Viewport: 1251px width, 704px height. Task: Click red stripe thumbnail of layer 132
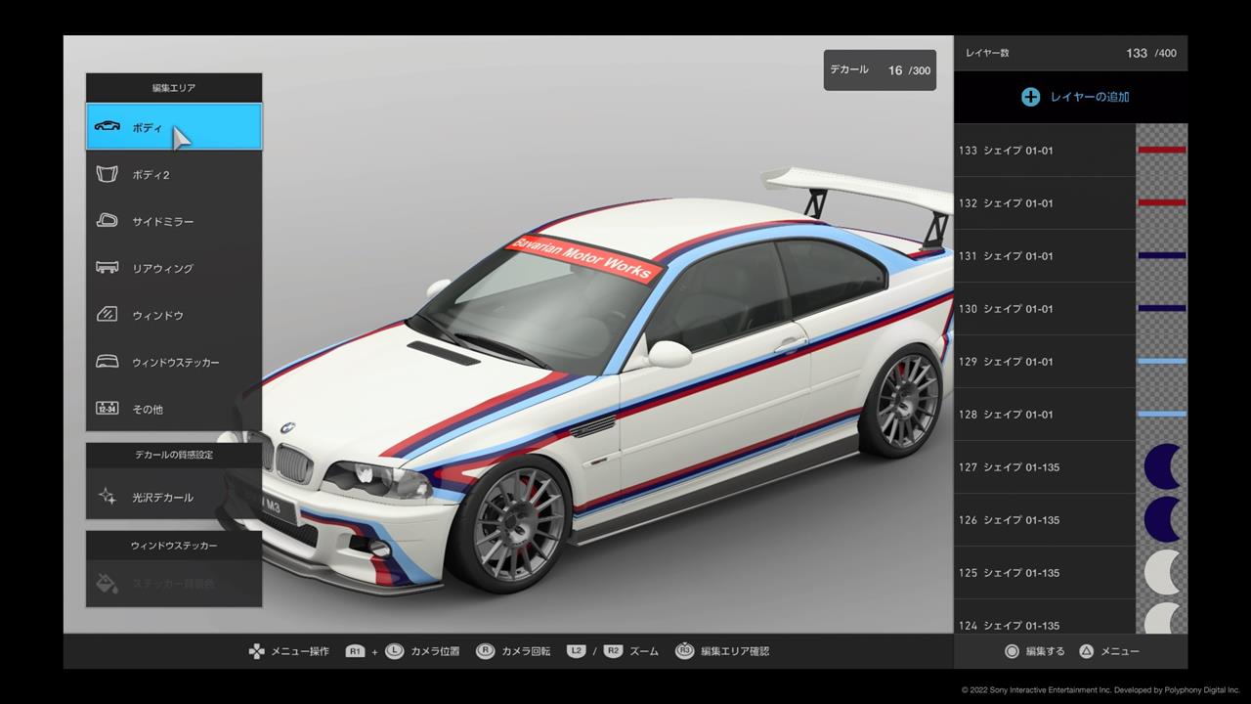(1162, 203)
